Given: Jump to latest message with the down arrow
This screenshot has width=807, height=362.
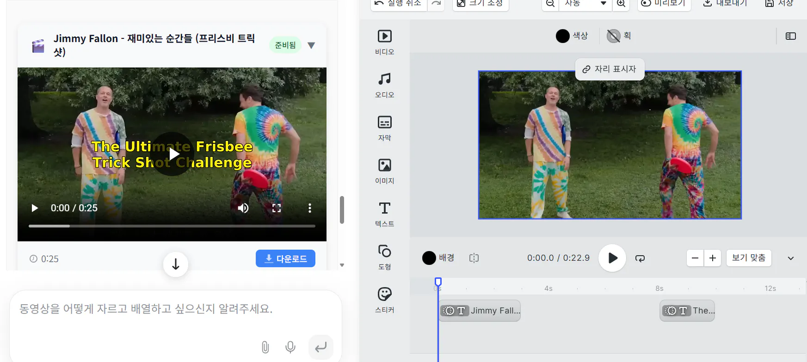Looking at the screenshot, I should 176,264.
